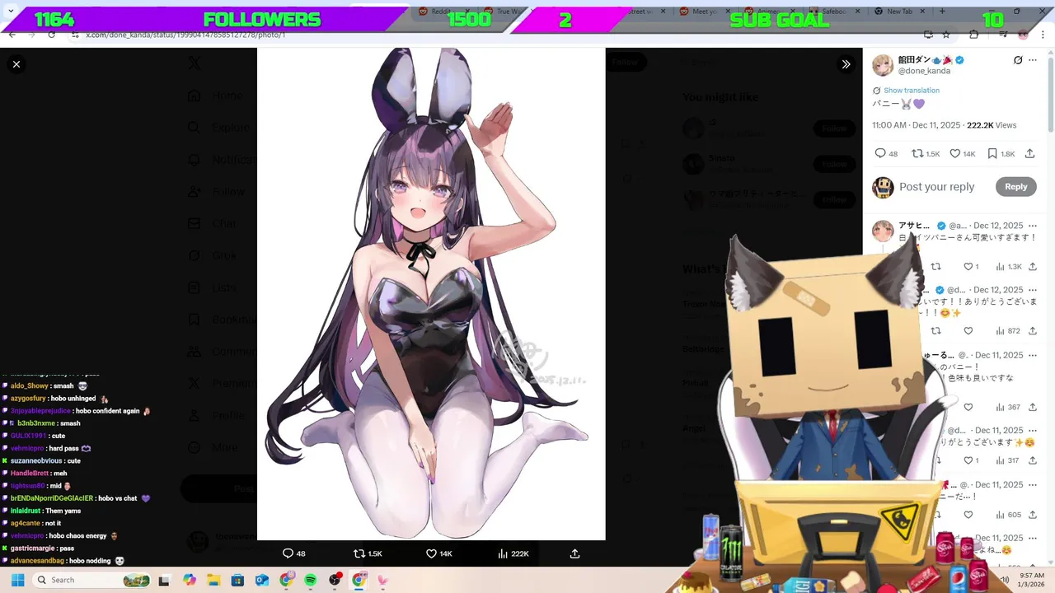Open Chrome three-dot menu
Image resolution: width=1055 pixels, height=593 pixels.
coord(1042,35)
